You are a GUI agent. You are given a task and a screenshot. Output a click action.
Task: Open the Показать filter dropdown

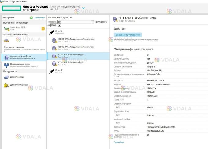click(x=76, y=22)
